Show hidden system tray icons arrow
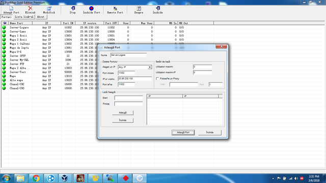The width and height of the screenshot is (326, 183). pos(273,178)
